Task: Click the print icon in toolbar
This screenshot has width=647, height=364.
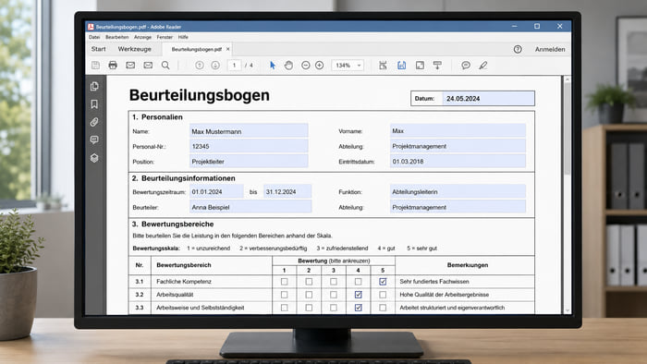Action: point(113,66)
